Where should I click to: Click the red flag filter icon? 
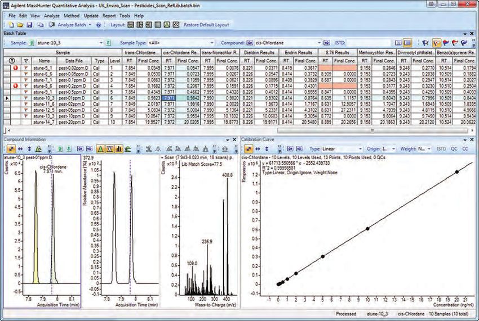pyautogui.click(x=455, y=43)
